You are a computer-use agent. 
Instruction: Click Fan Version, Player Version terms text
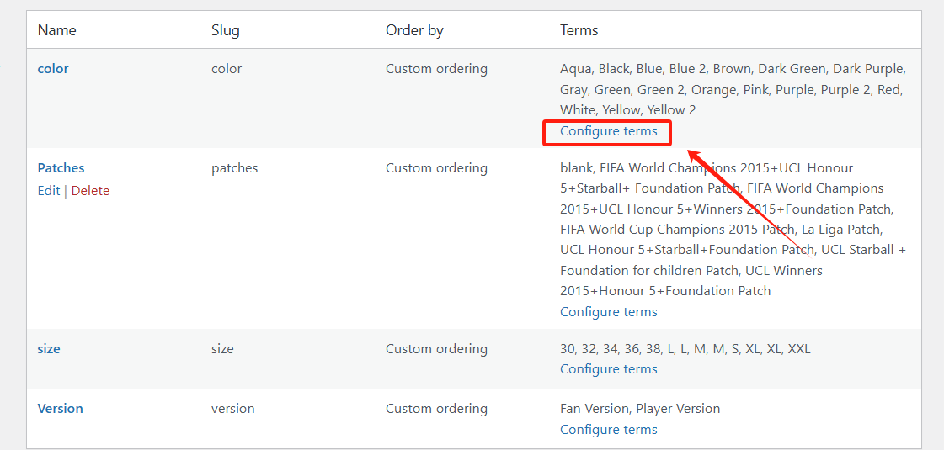640,409
